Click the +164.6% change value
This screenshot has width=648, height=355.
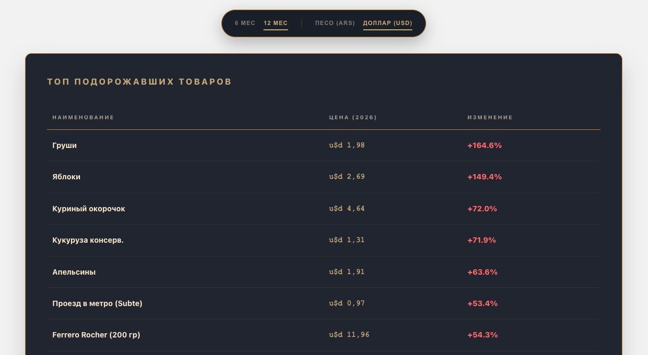coord(484,145)
